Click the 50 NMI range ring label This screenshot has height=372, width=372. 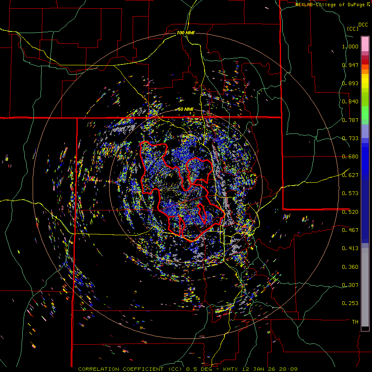tap(186, 109)
